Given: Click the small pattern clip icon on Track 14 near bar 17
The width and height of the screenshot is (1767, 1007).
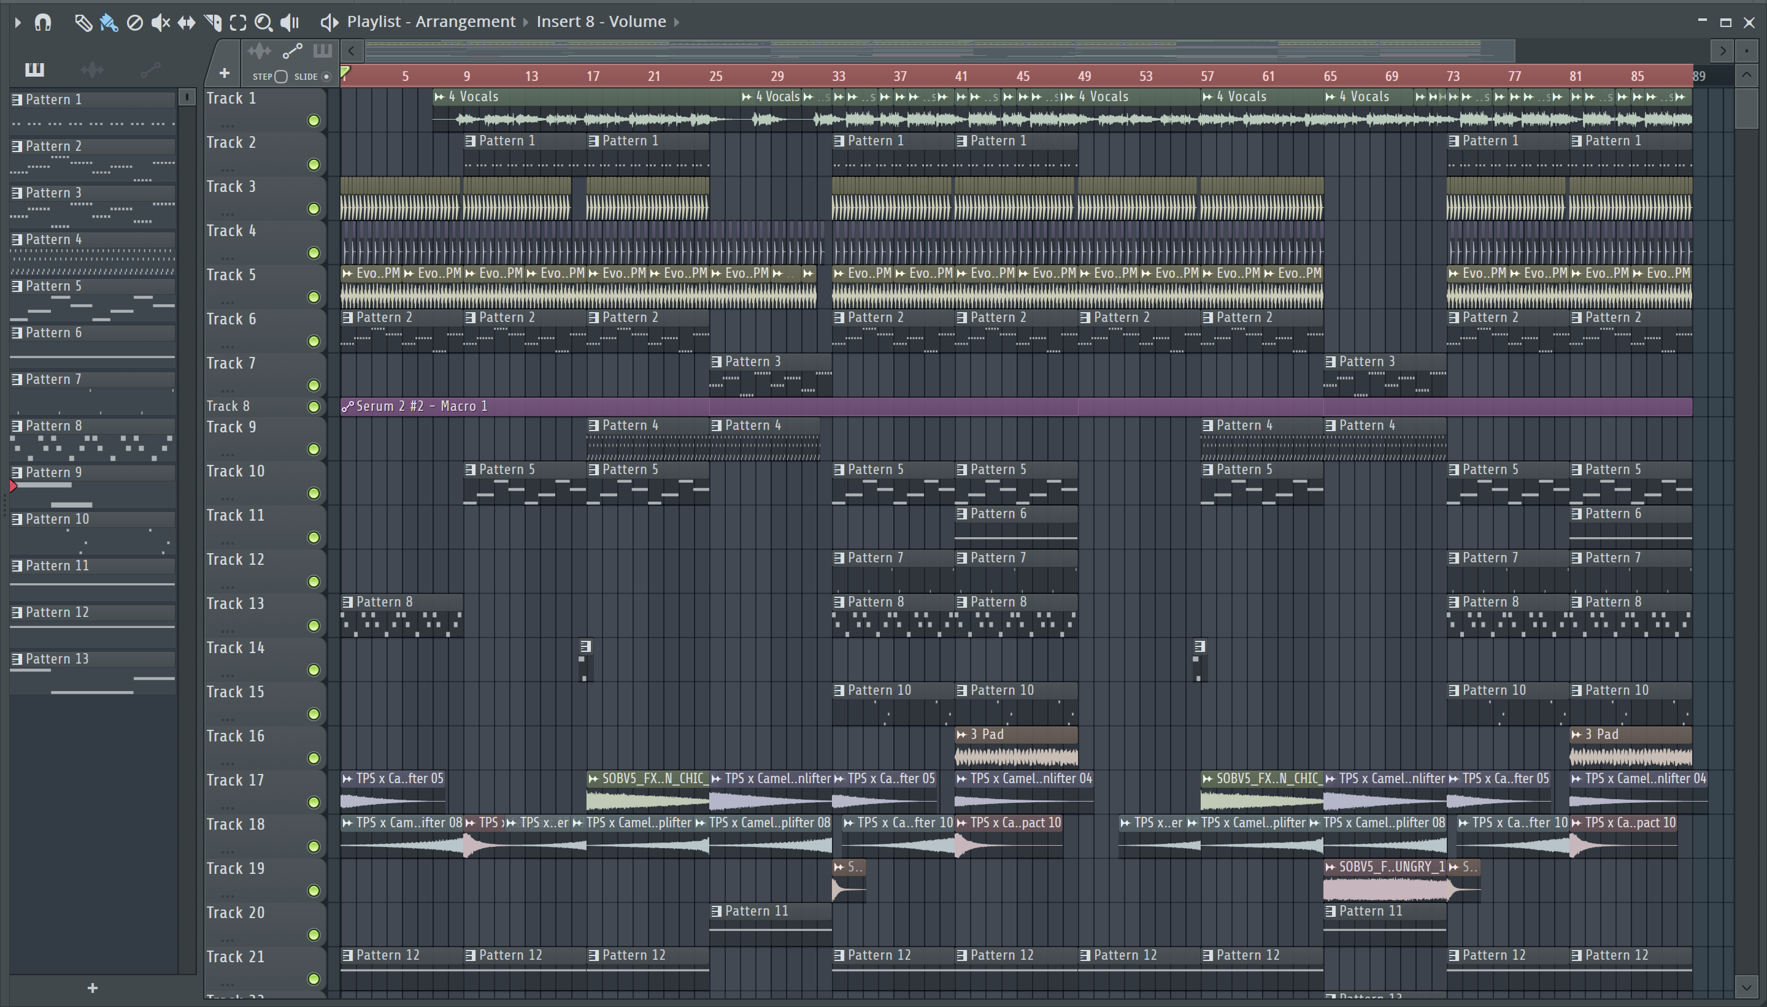Looking at the screenshot, I should pos(586,646).
